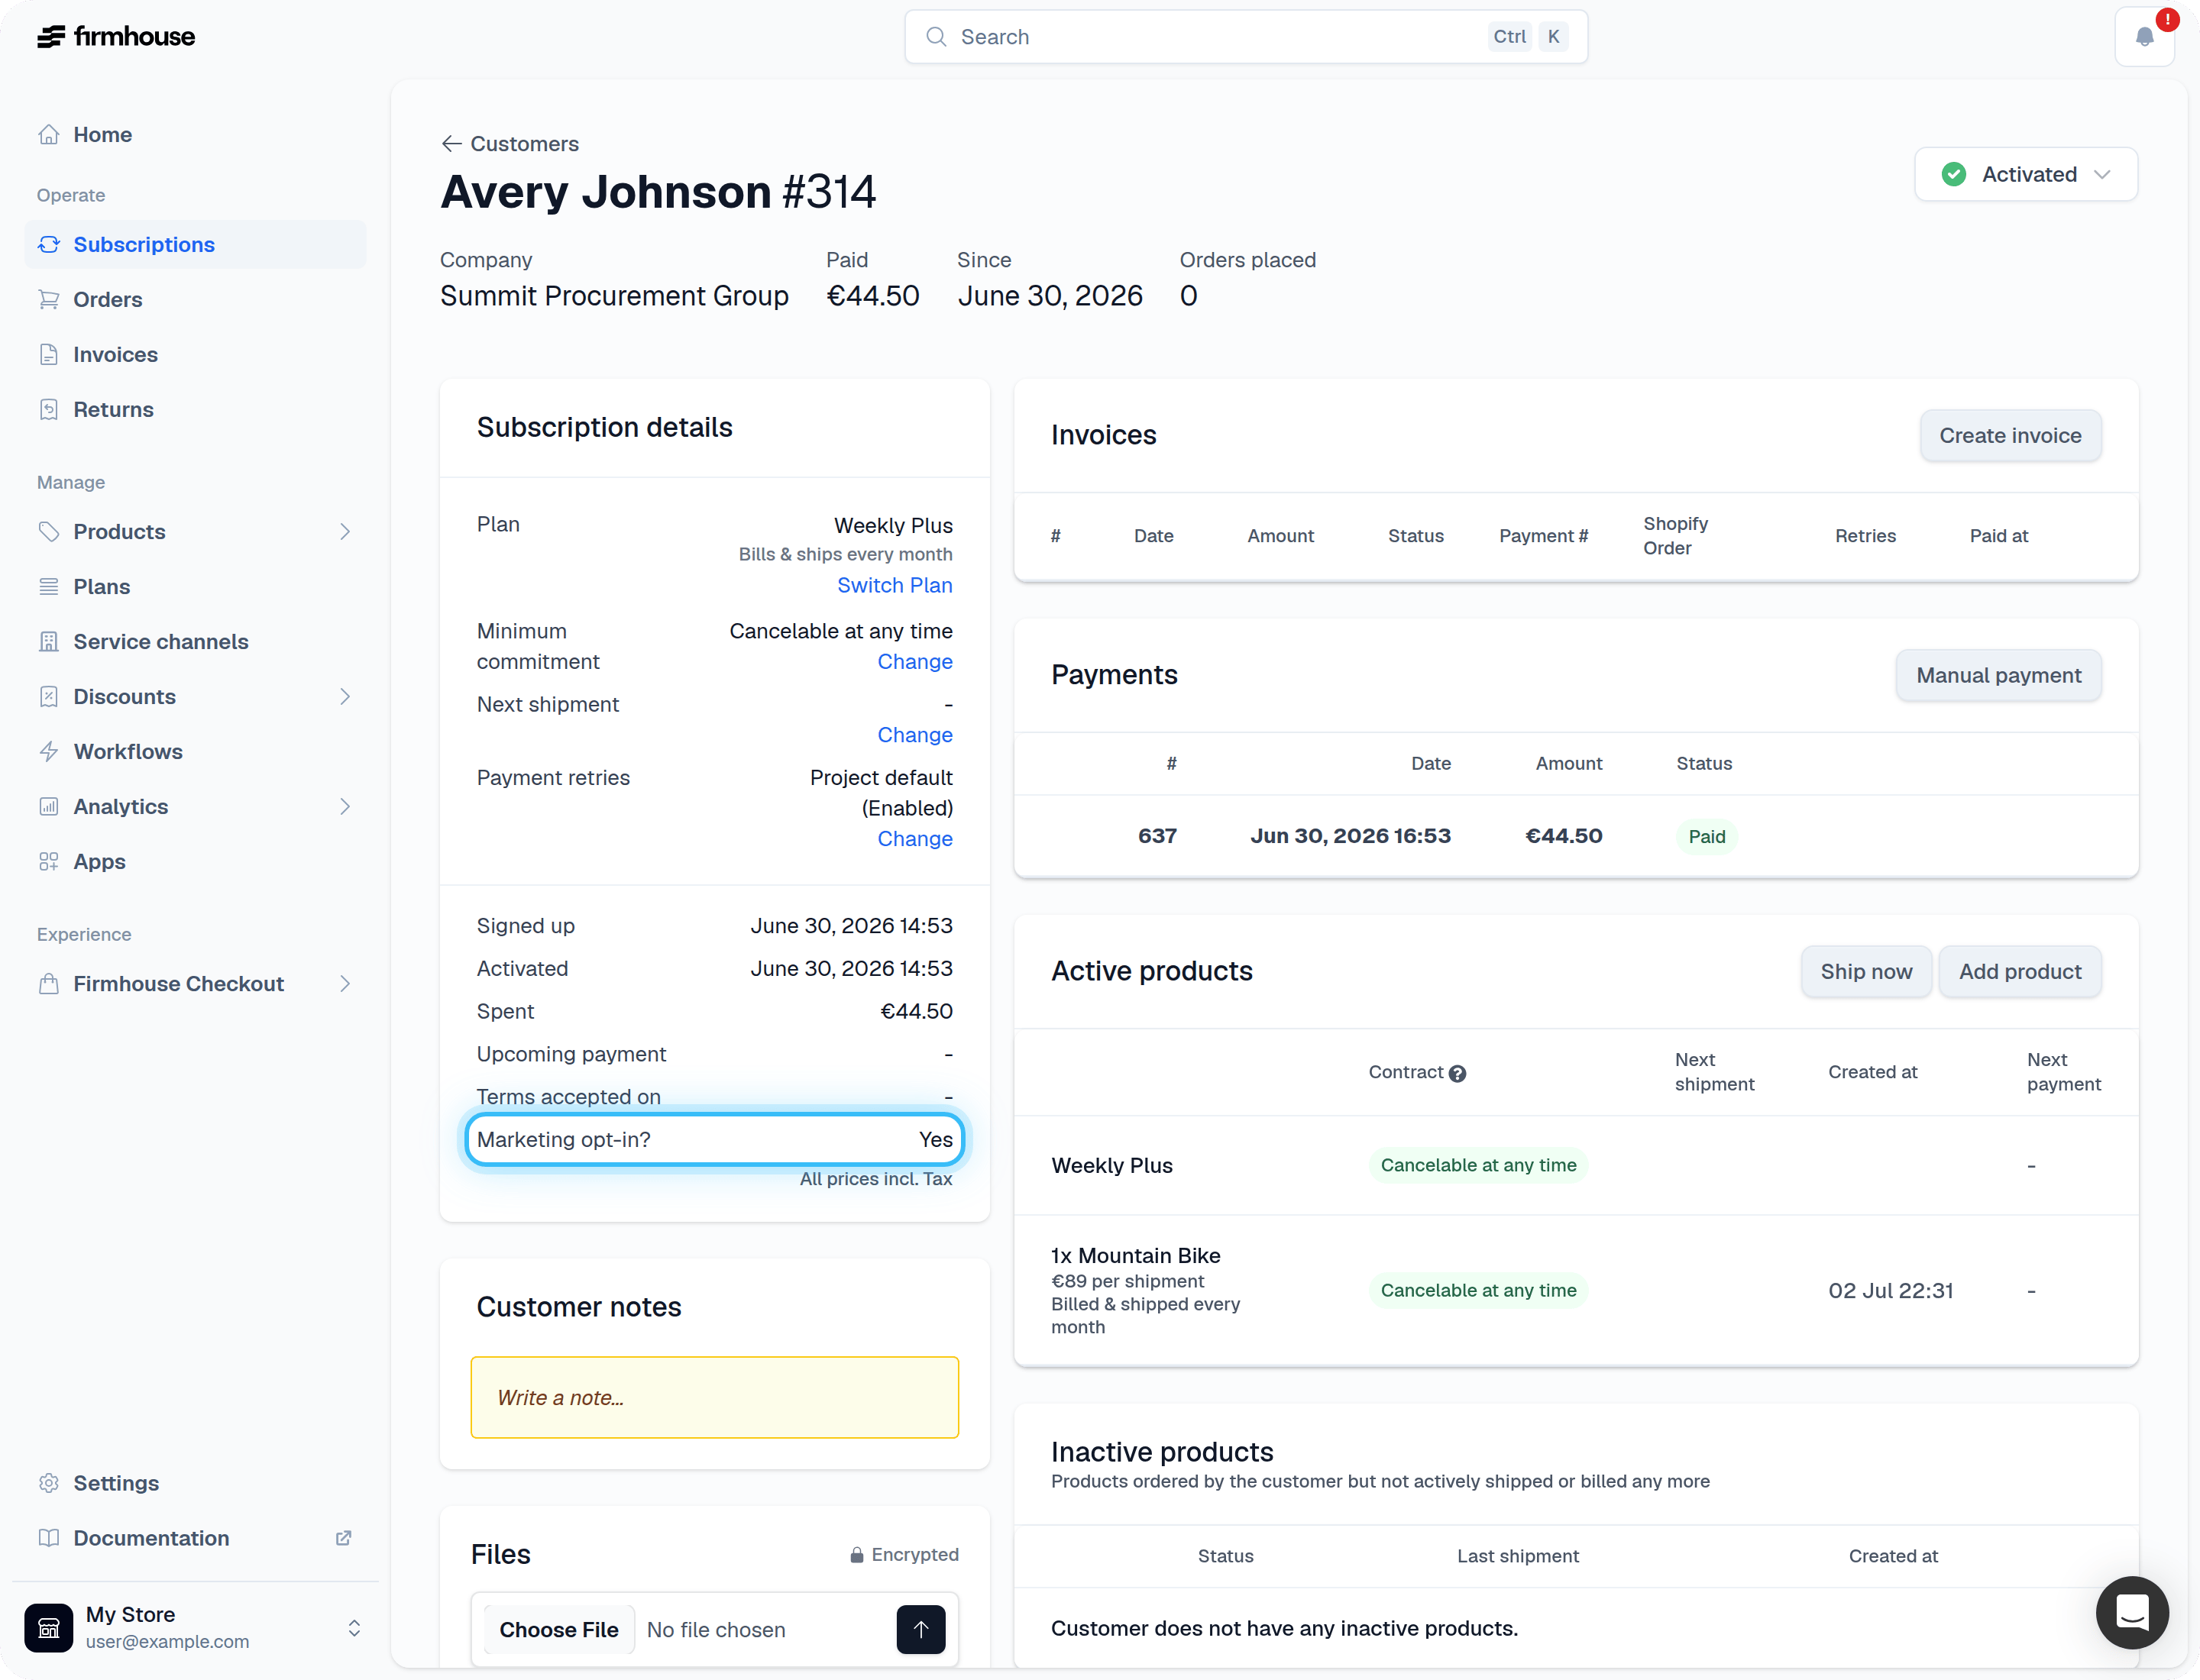Click the Returns icon in sidebar
Screen dimensions: 2200x1680
pos(48,409)
